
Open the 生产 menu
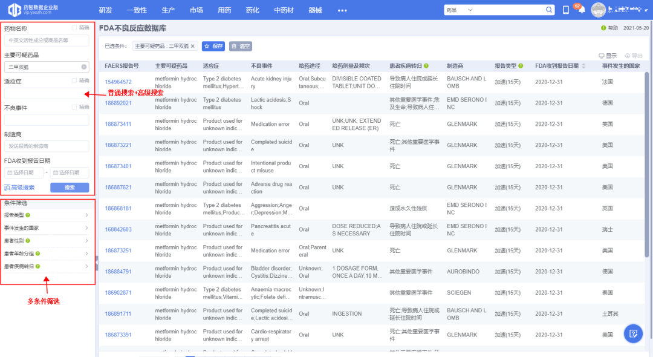coord(169,10)
